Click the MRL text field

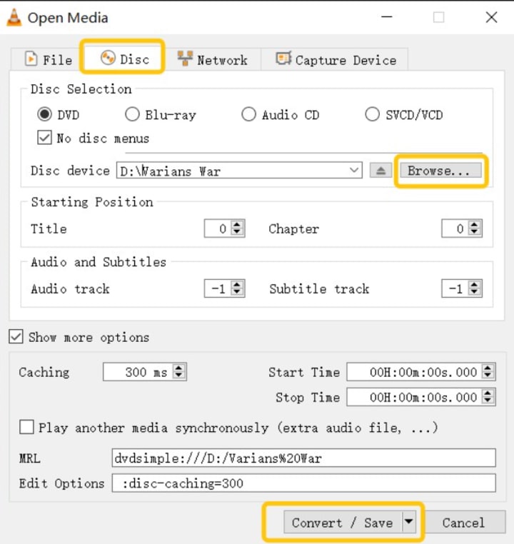[303, 458]
